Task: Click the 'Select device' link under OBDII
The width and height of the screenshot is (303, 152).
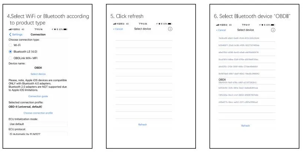Action: 38,74
